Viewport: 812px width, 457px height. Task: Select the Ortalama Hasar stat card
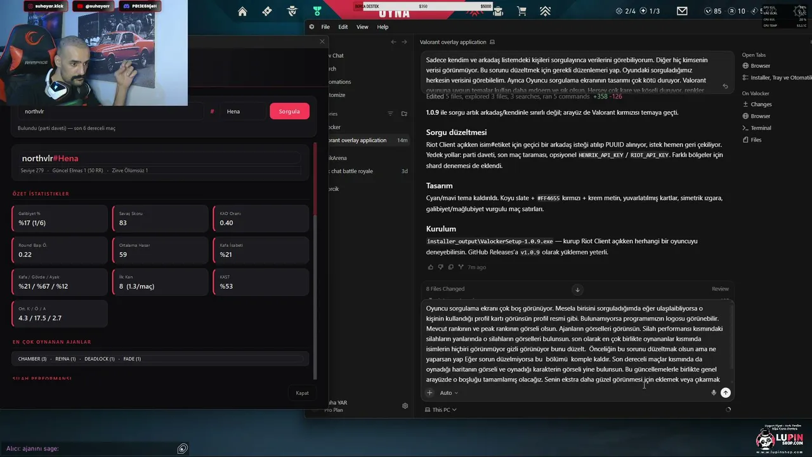click(x=160, y=250)
